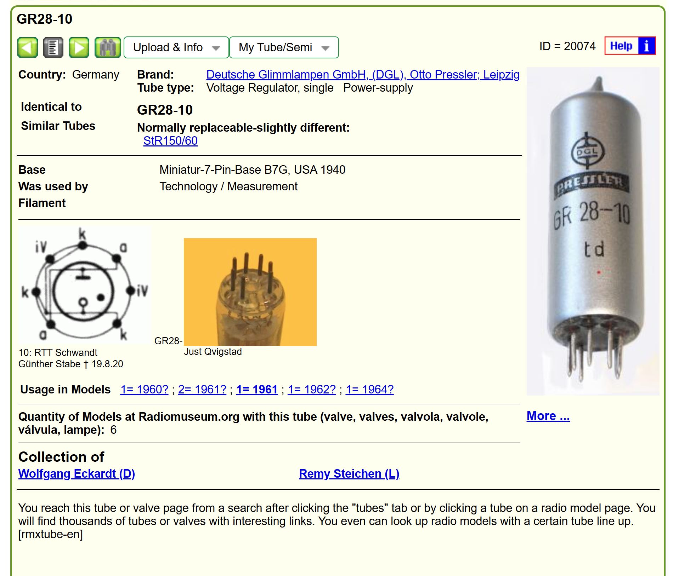Image resolution: width=673 pixels, height=576 pixels.
Task: Open the StR150/60 similar tube link
Action: (170, 141)
